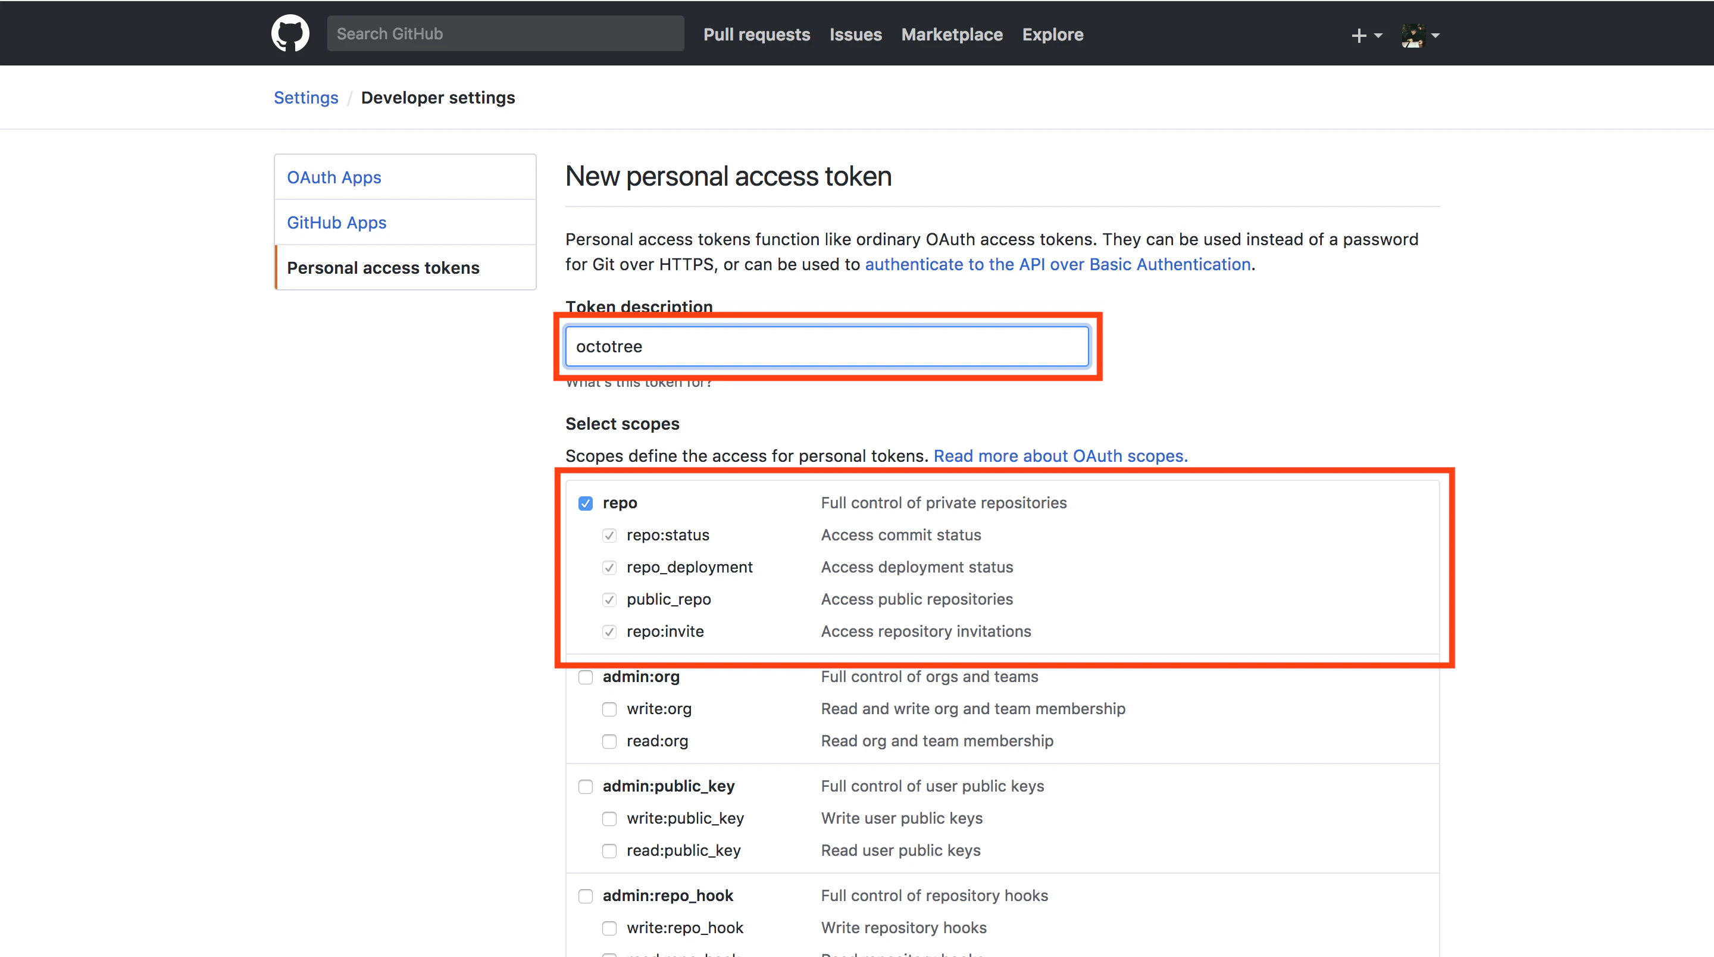Open Read more about OAuth scopes link
Image resolution: width=1714 pixels, height=957 pixels.
(x=1060, y=456)
